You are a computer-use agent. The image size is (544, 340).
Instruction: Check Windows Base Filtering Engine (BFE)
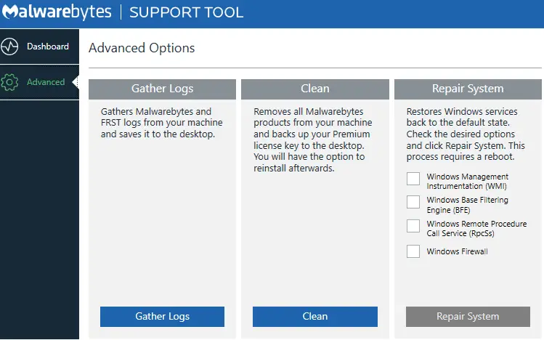[x=413, y=202]
